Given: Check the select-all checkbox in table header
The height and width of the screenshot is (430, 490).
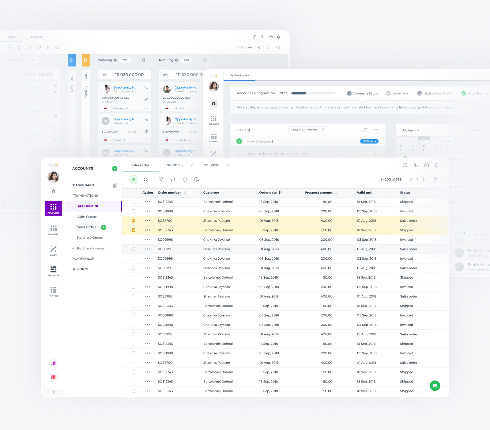Looking at the screenshot, I should click(x=134, y=193).
